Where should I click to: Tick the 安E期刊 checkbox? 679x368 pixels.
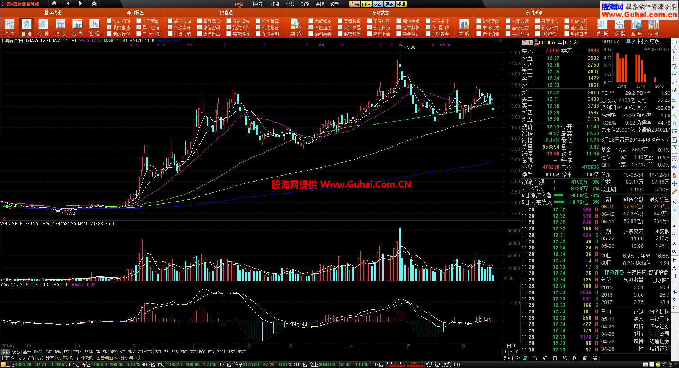pos(109,21)
